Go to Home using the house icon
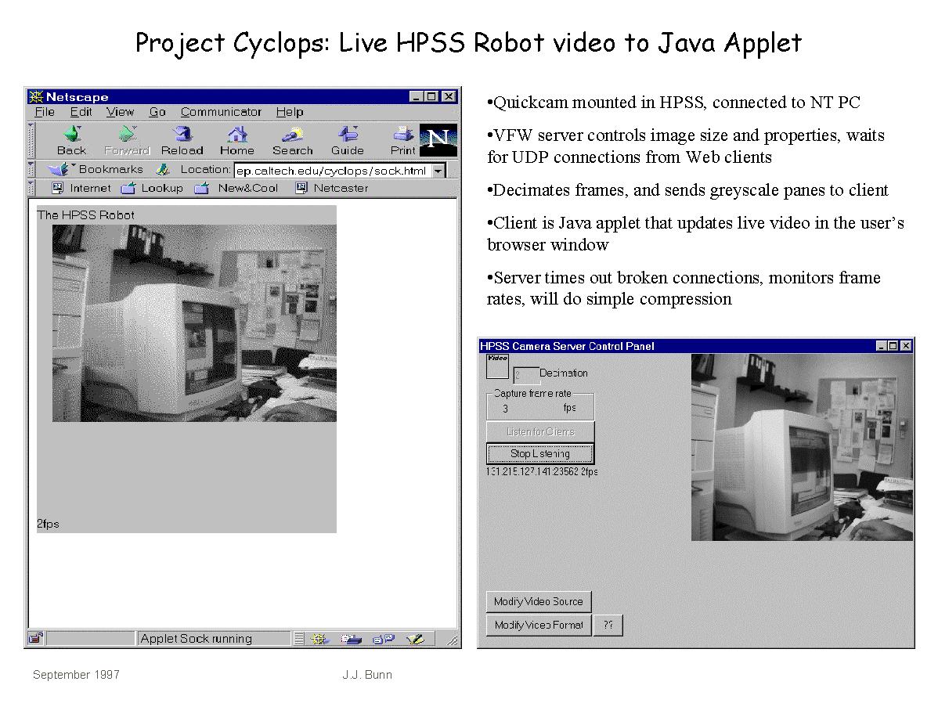Viewport: 938px width, 703px height. [x=236, y=134]
